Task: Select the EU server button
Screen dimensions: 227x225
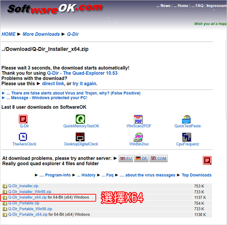Action: [x=126, y=158]
